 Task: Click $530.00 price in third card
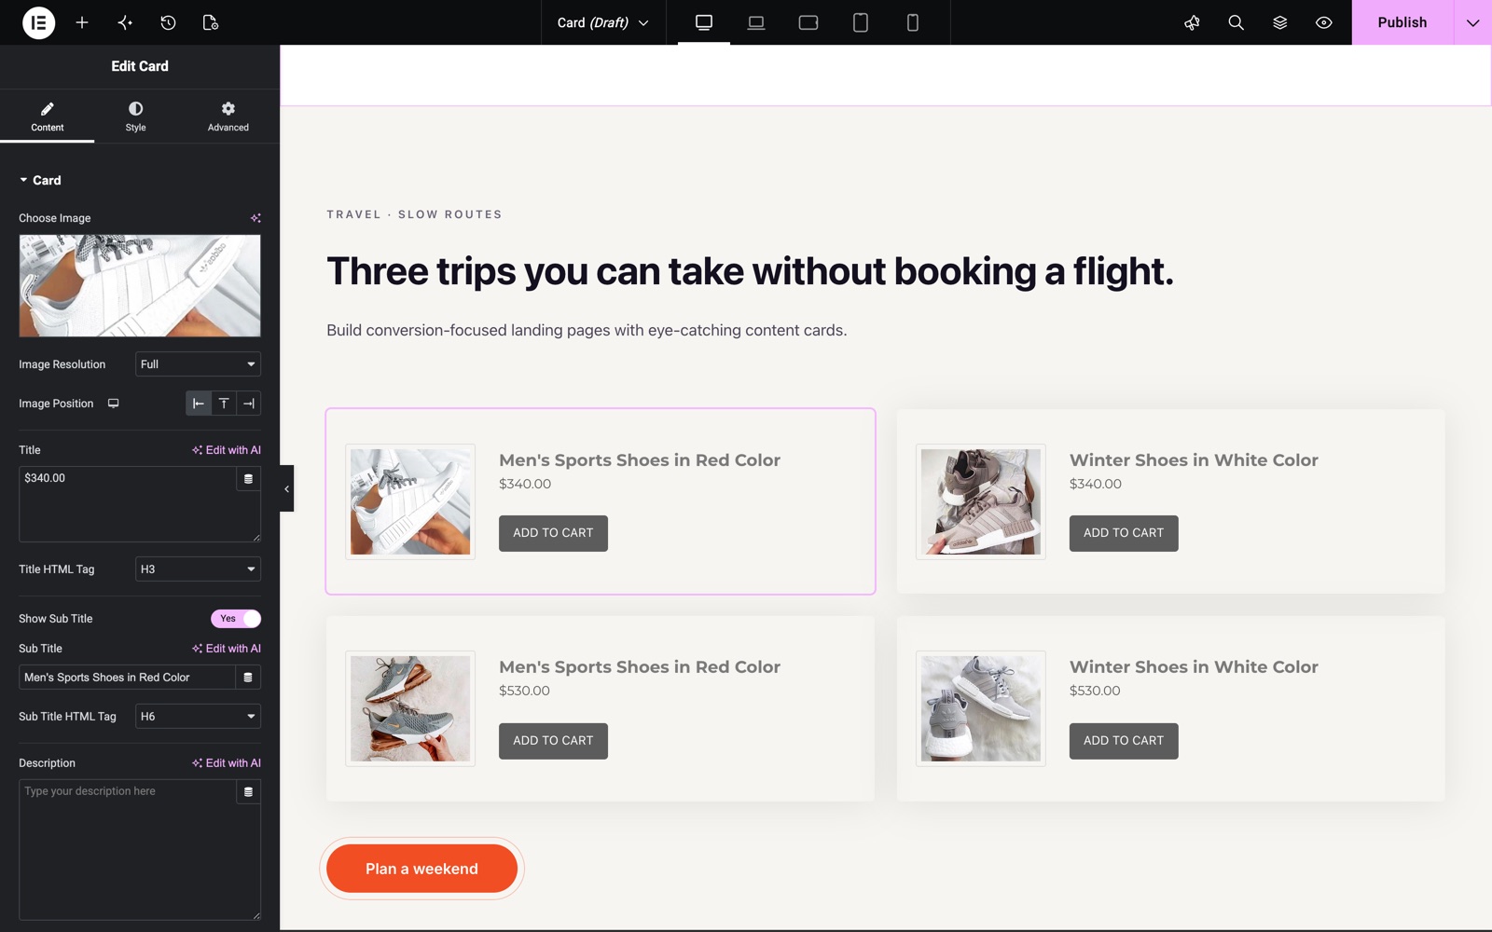pyautogui.click(x=524, y=691)
